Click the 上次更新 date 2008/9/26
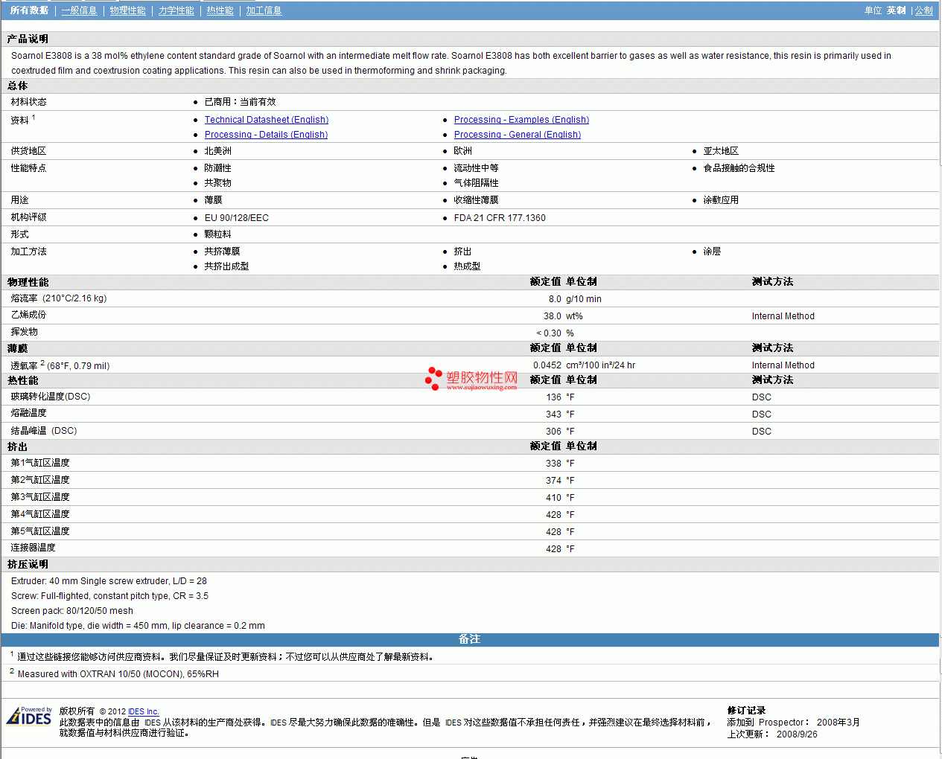The width and height of the screenshot is (942, 759). tap(797, 734)
